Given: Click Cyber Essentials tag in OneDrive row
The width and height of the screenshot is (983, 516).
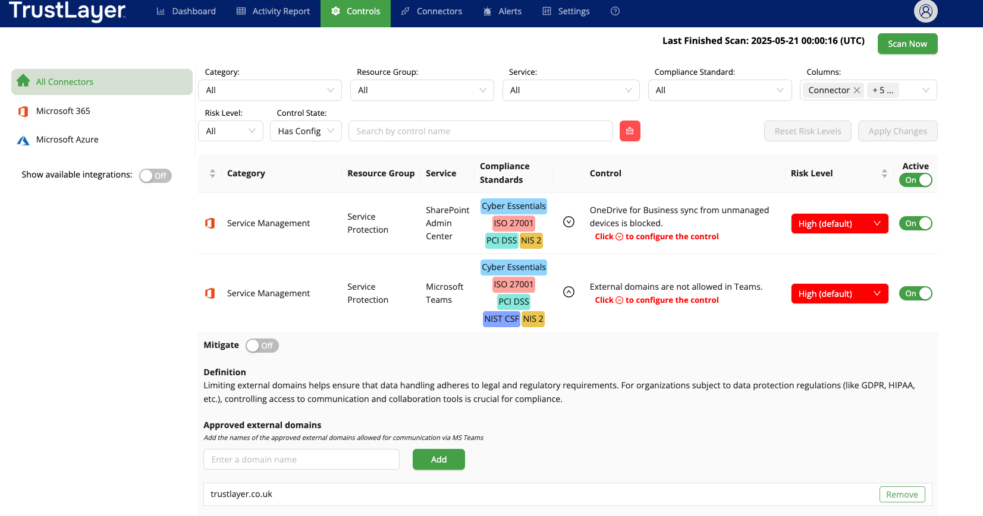Looking at the screenshot, I should (514, 206).
